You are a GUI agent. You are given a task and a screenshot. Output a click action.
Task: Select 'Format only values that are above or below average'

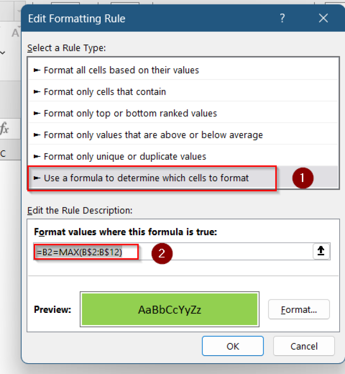150,134
